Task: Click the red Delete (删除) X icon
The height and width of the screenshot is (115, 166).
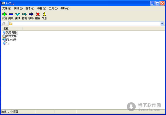Action: pos(38,14)
